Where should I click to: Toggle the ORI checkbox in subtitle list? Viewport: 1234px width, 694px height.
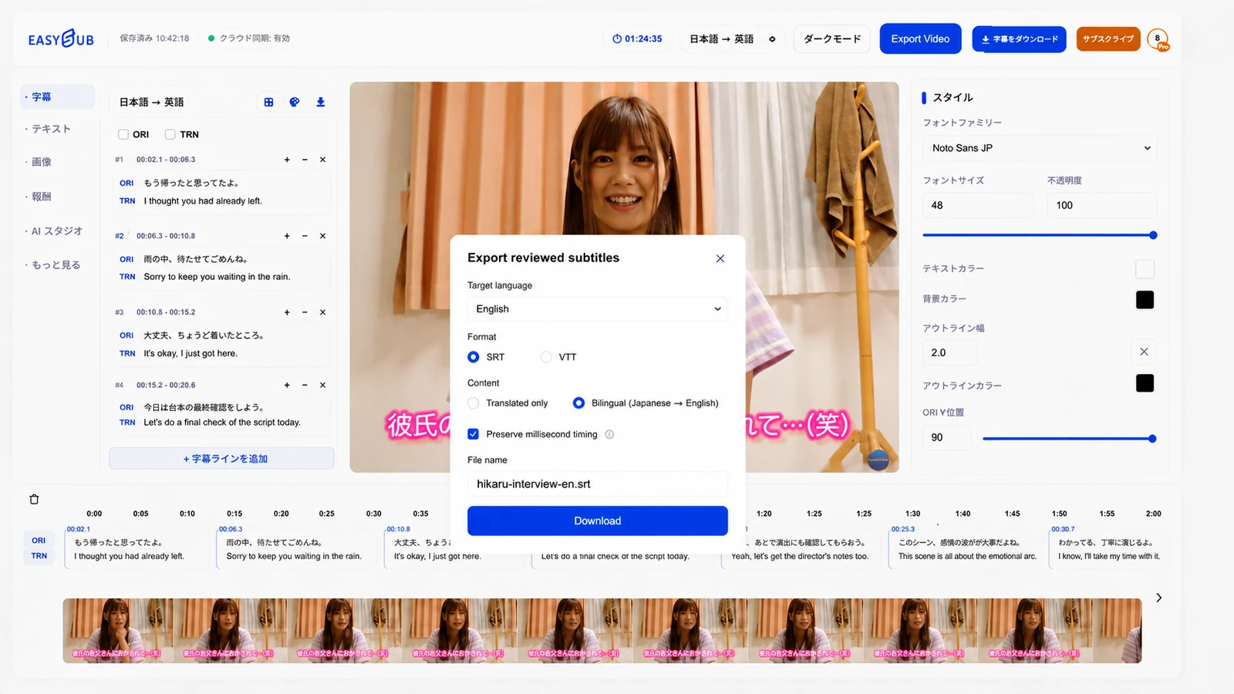pos(123,134)
